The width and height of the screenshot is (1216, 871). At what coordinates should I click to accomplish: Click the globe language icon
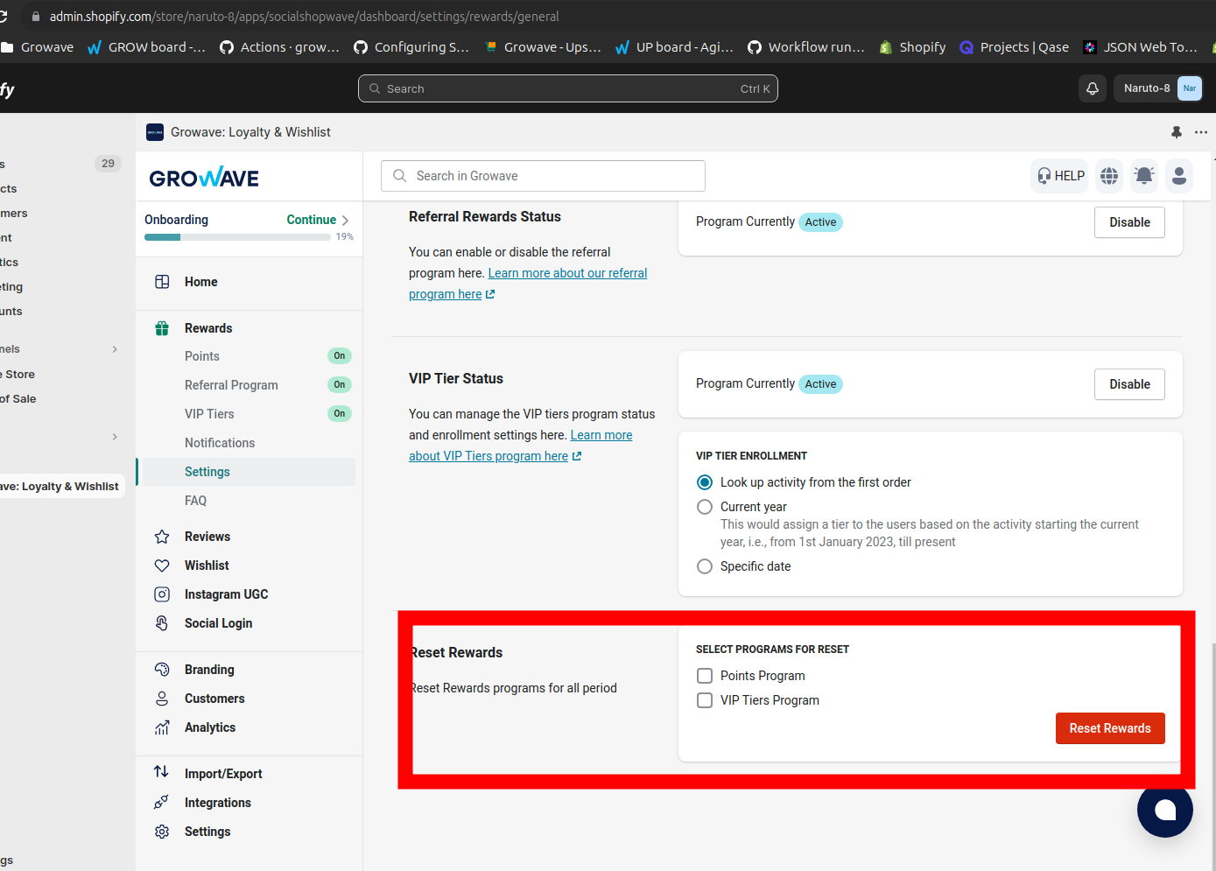(x=1109, y=176)
